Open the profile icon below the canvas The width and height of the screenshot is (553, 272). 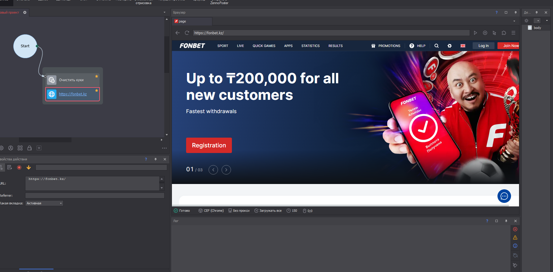coord(11,148)
